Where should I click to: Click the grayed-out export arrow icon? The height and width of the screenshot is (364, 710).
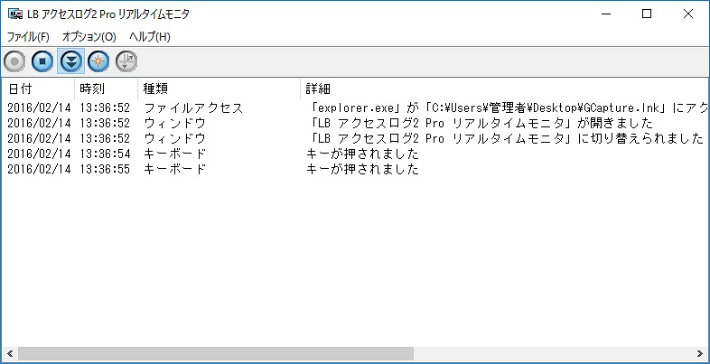126,61
